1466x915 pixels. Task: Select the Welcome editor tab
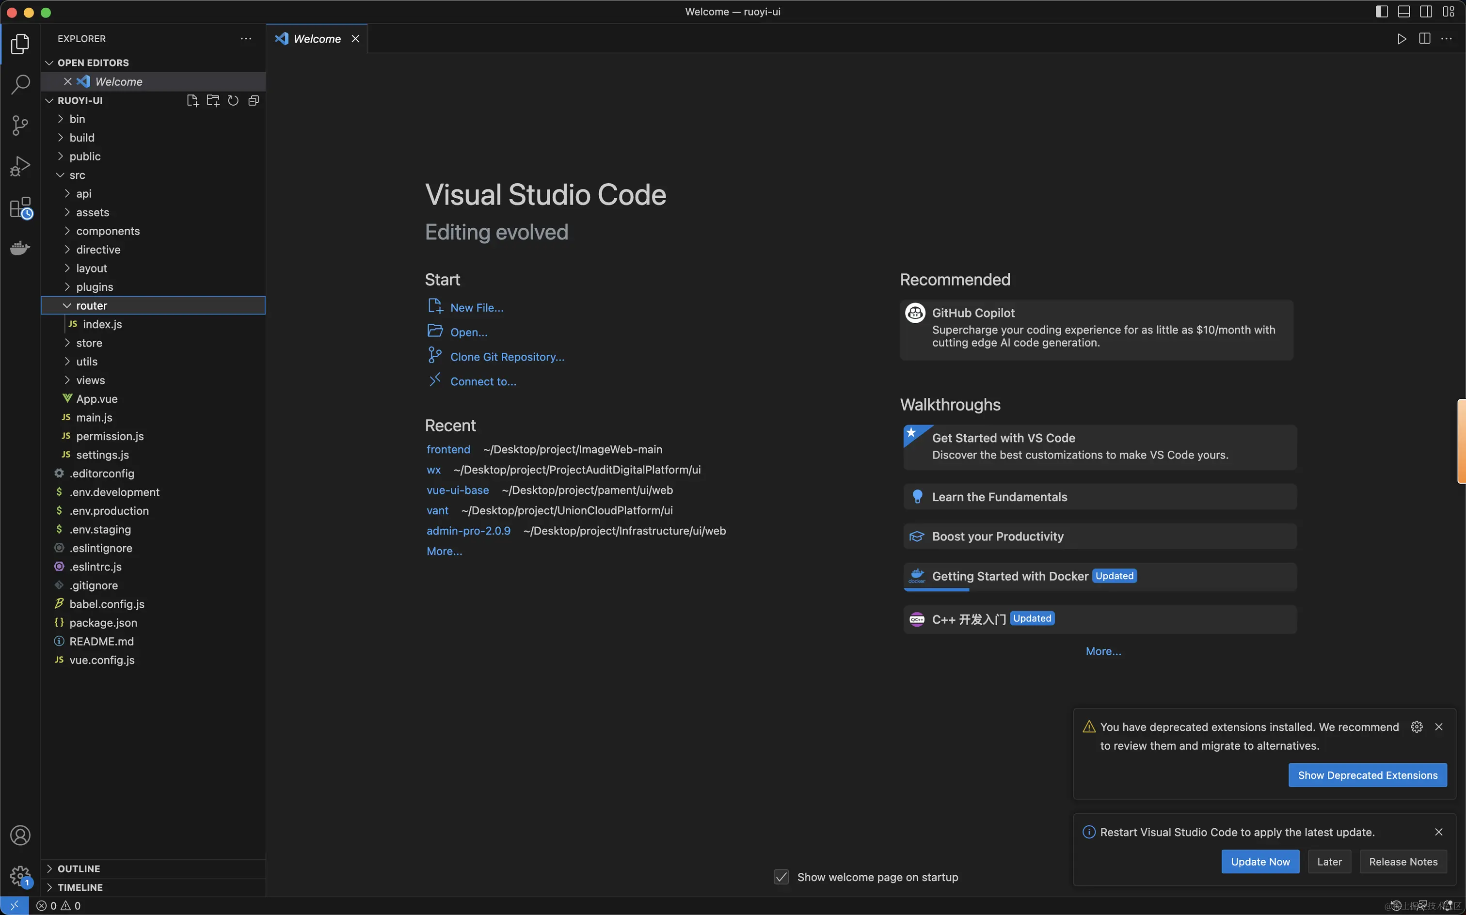(x=317, y=39)
